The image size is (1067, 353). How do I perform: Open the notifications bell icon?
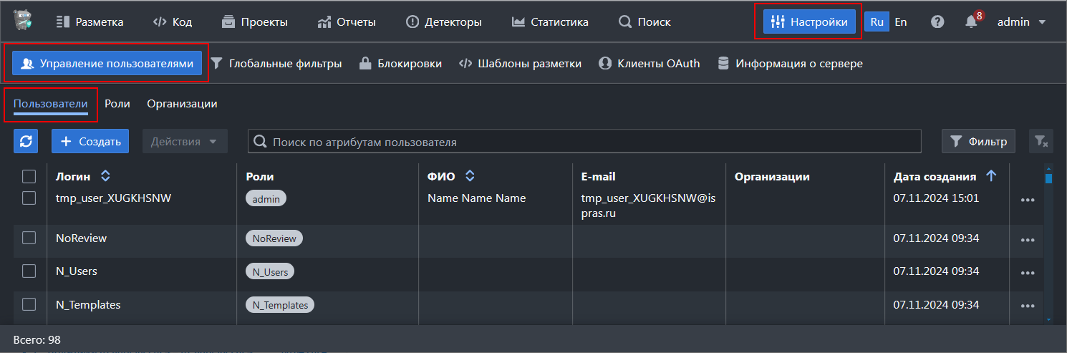[971, 22]
